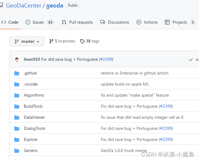Open the Issues tab
Viewport: 199px width, 160px height.
click(x=40, y=22)
